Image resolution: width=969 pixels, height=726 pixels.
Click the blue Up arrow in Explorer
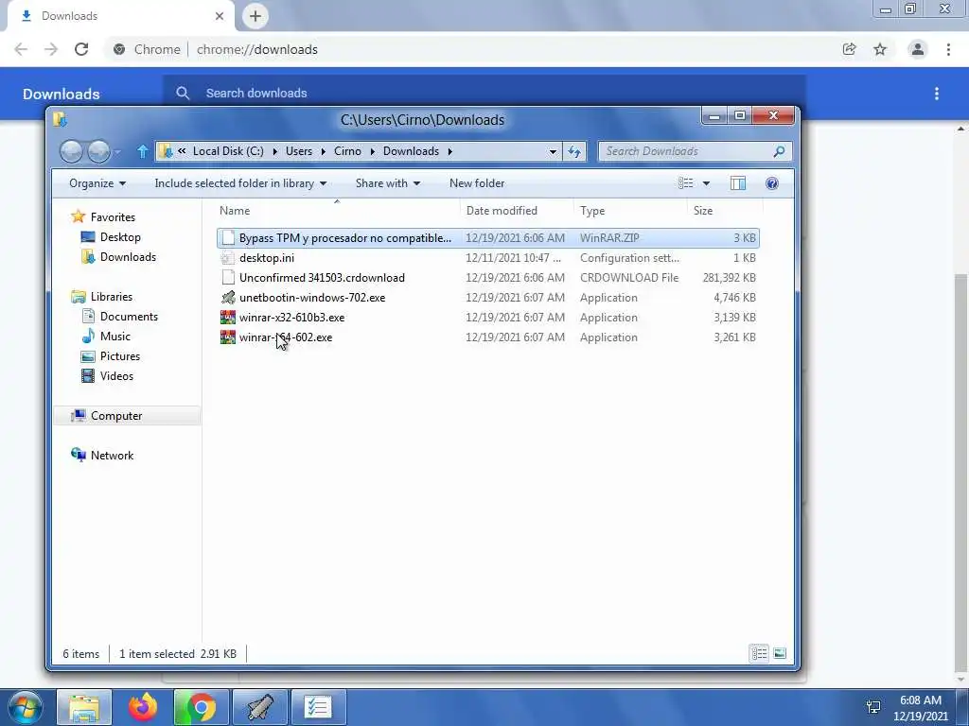coord(143,151)
